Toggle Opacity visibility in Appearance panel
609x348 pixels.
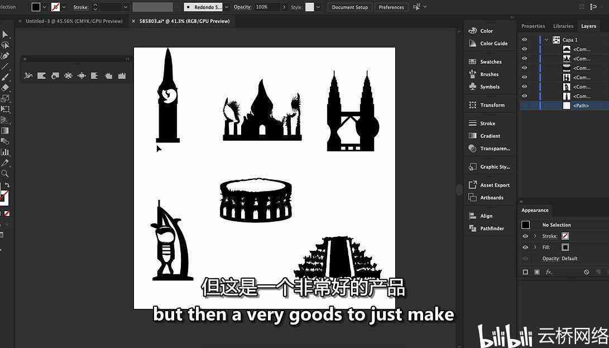(x=525, y=259)
